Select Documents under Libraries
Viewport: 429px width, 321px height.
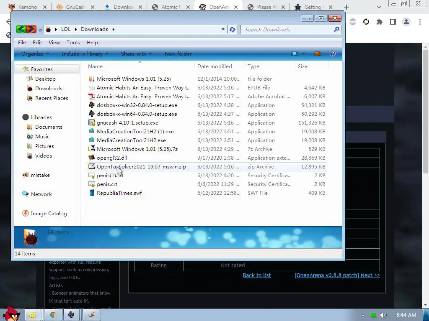[x=49, y=127]
